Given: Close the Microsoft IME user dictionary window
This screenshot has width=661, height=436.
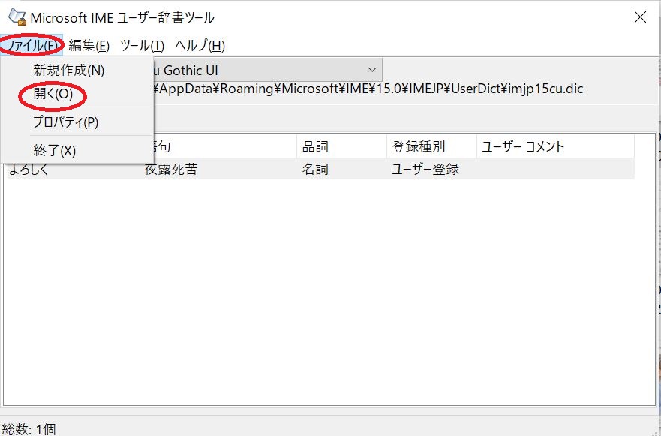Looking at the screenshot, I should pyautogui.click(x=640, y=17).
